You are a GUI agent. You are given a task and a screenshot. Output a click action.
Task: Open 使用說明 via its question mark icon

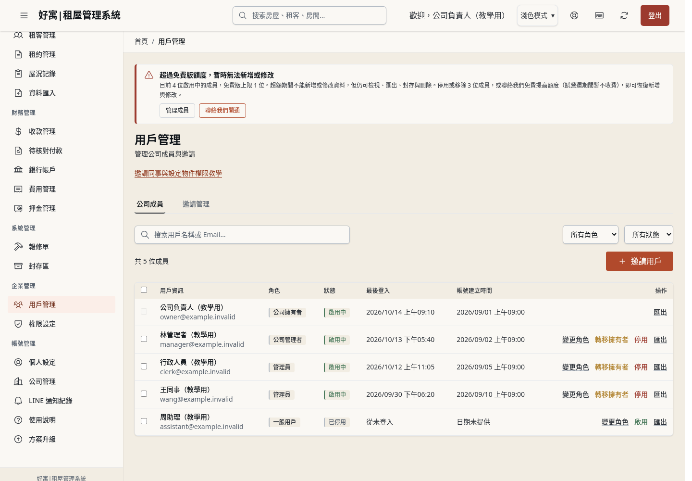(18, 420)
